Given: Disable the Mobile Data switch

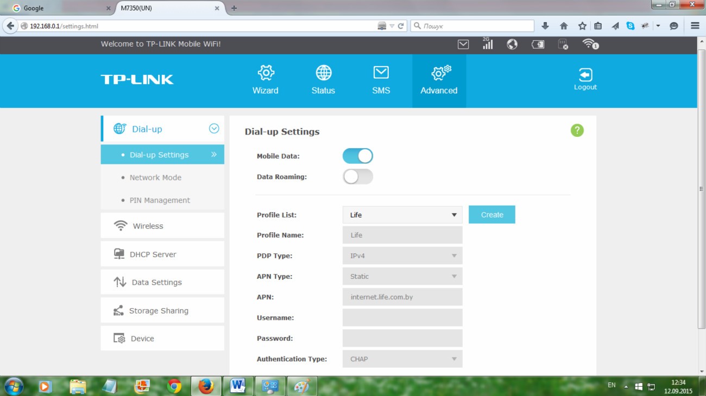Looking at the screenshot, I should pyautogui.click(x=357, y=156).
